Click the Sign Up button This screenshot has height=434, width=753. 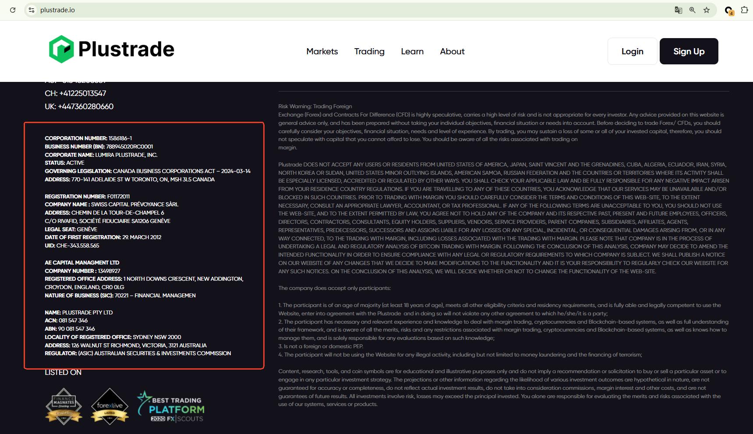click(x=689, y=51)
